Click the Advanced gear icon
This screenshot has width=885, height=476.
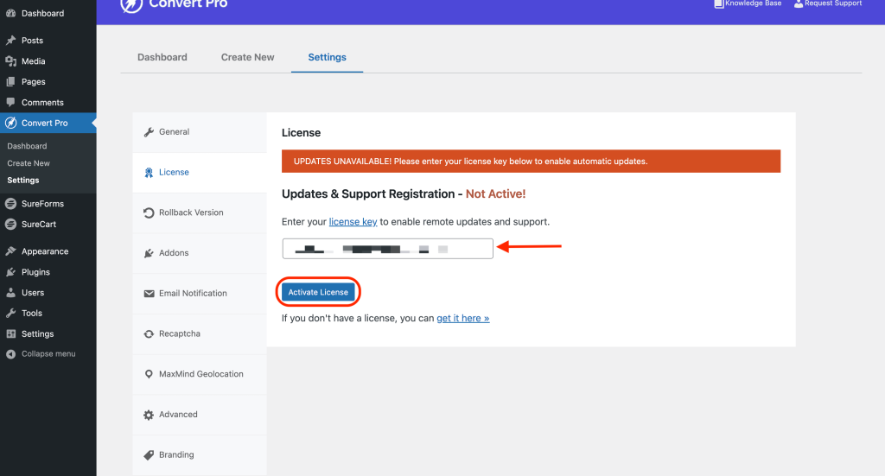point(149,415)
